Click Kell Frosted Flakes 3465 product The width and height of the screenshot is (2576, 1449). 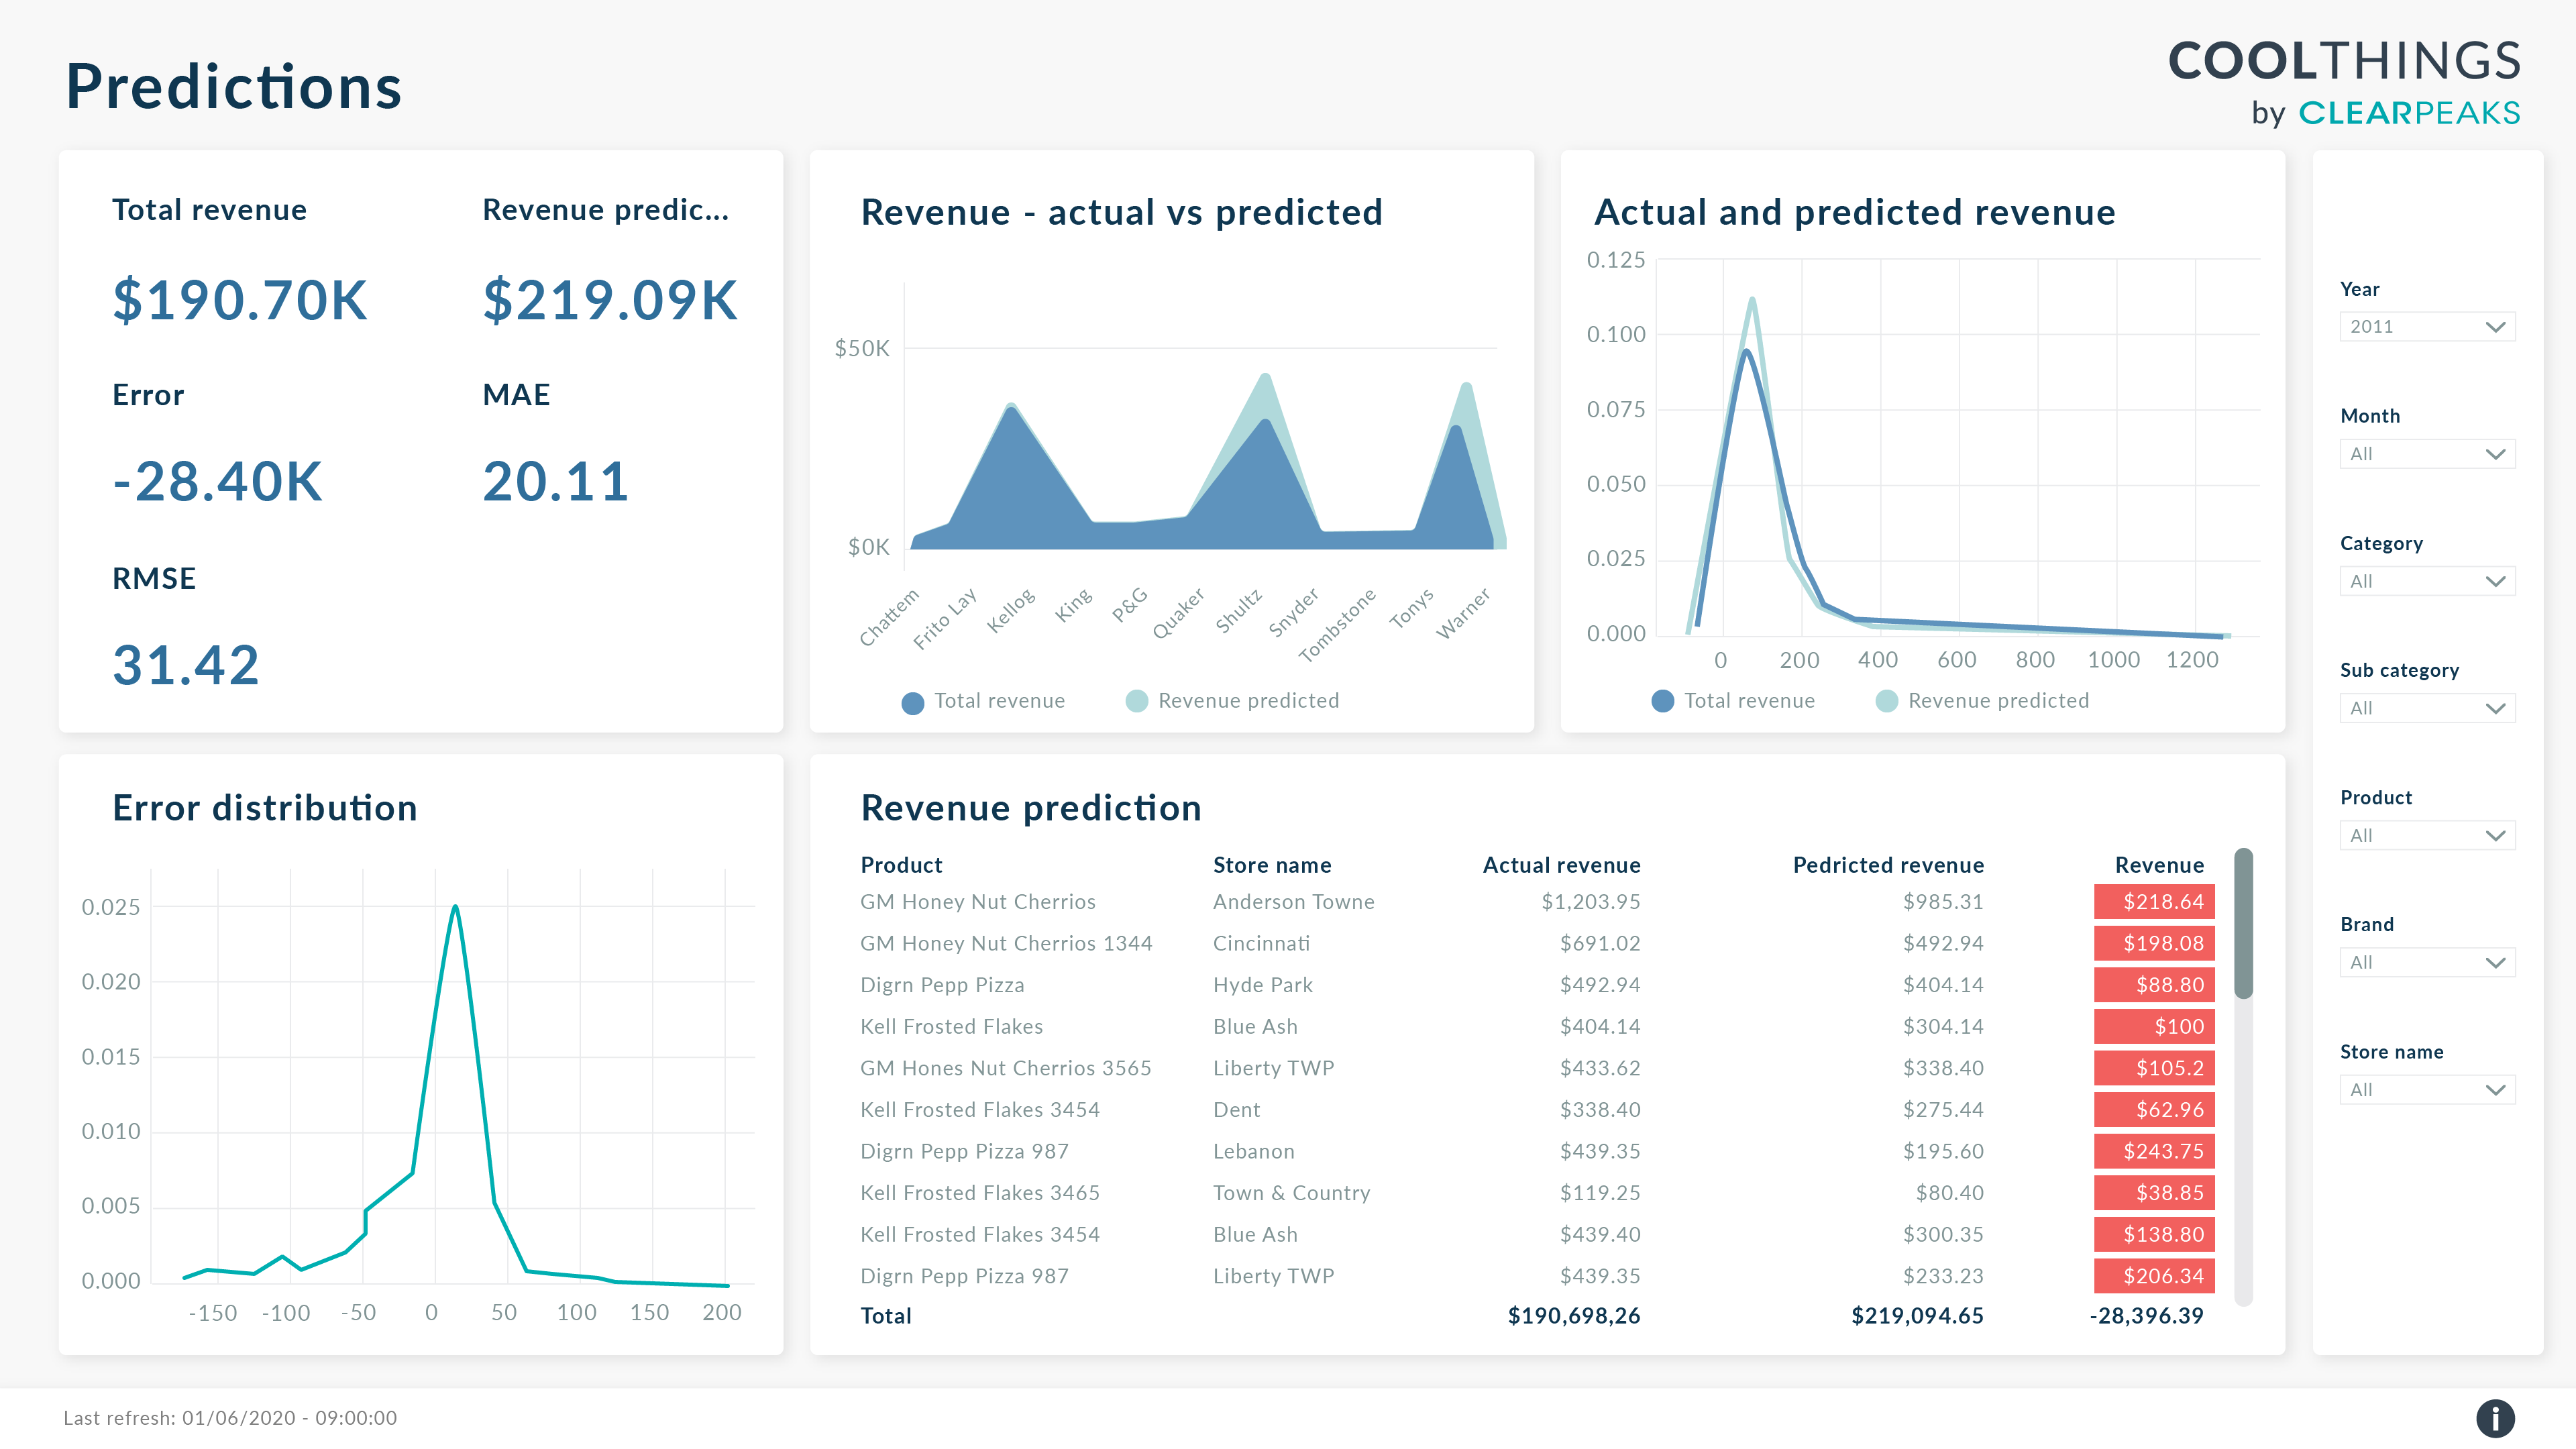(x=980, y=1193)
